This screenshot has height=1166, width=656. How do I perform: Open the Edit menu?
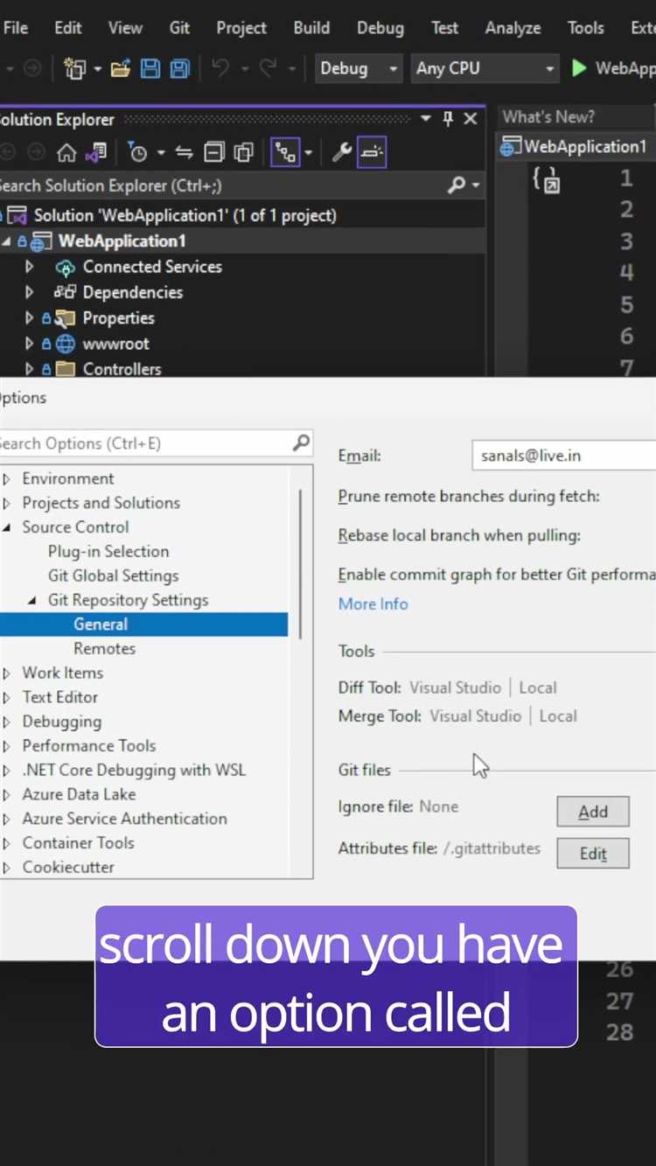pos(68,27)
